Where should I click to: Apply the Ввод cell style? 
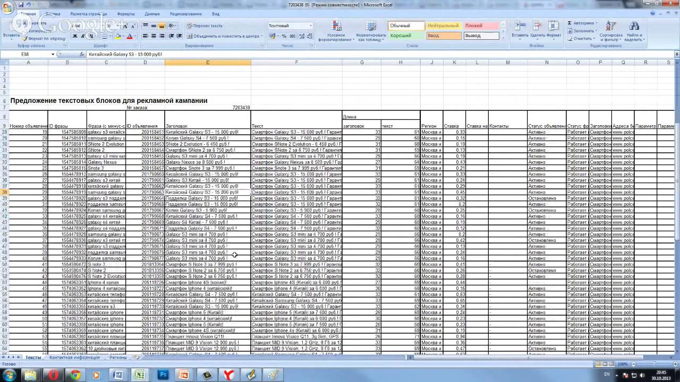click(443, 36)
